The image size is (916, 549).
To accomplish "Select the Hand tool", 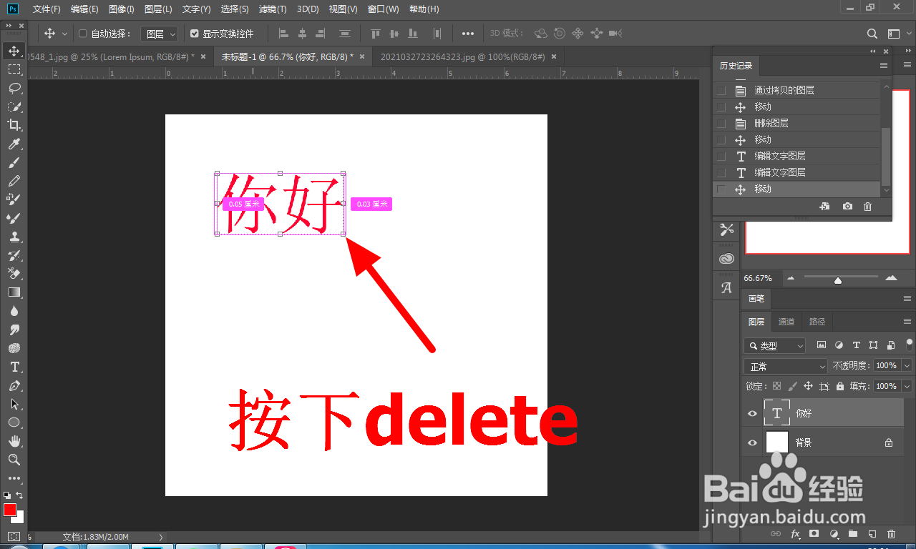I will point(14,441).
